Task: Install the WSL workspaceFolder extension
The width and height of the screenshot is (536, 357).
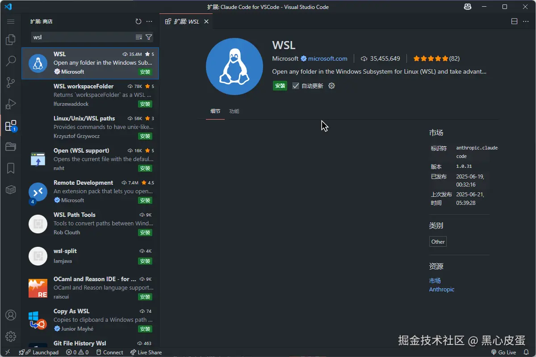Action: (145, 104)
